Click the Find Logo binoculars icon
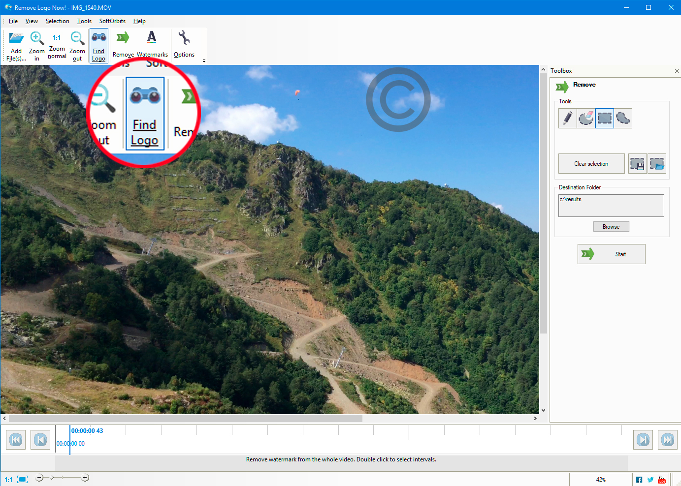 click(99, 37)
